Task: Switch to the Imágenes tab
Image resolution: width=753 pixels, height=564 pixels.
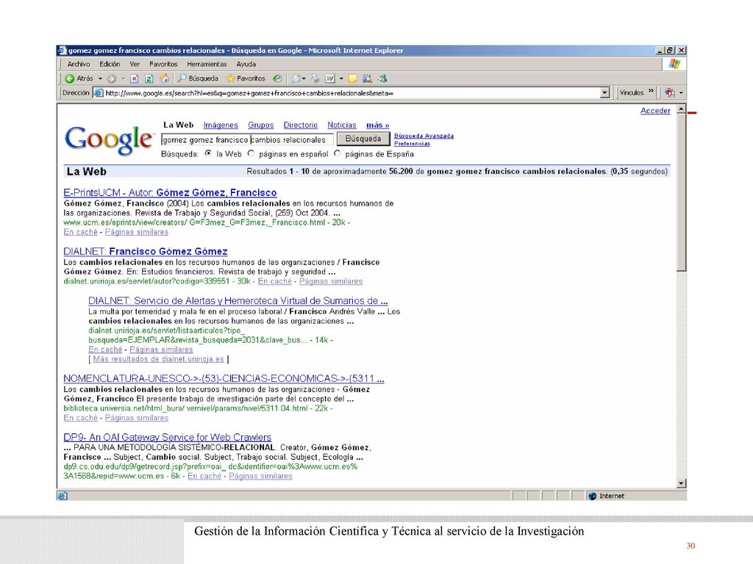Action: (x=221, y=125)
